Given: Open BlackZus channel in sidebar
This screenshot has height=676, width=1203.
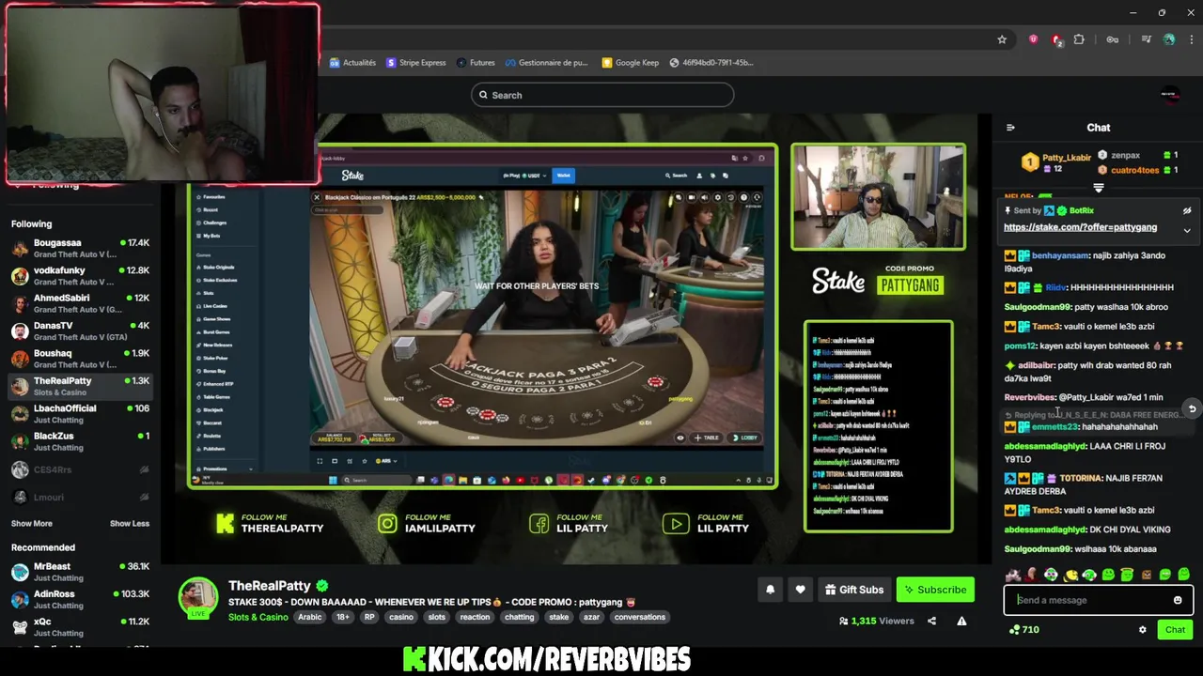Looking at the screenshot, I should (80, 441).
